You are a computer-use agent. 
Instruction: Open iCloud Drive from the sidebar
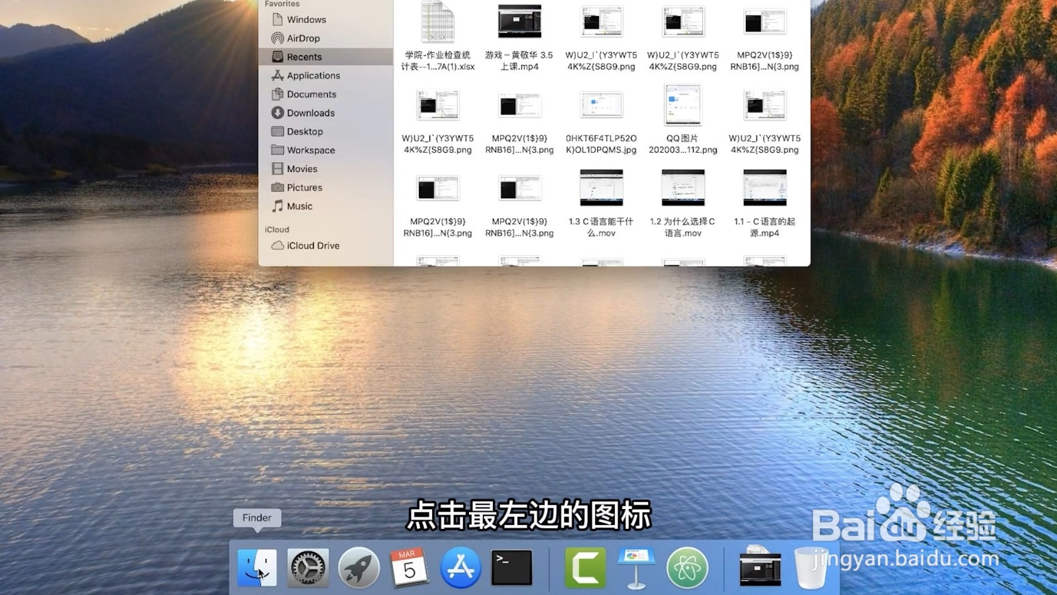(312, 245)
